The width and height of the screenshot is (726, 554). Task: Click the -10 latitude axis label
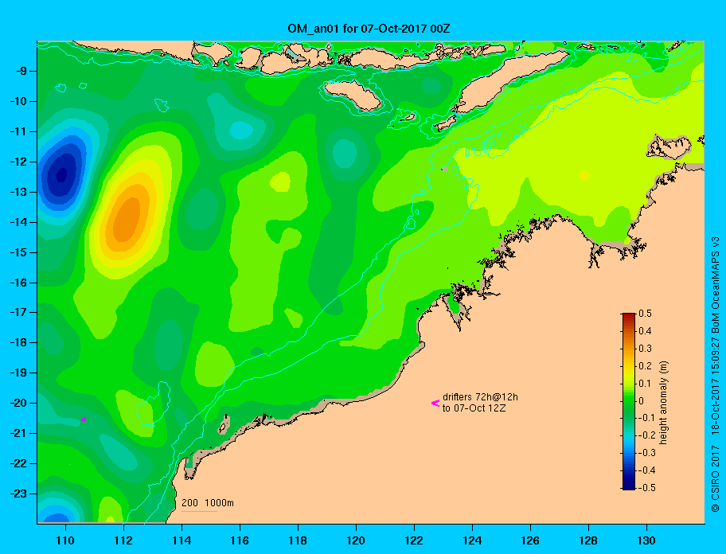(x=18, y=101)
